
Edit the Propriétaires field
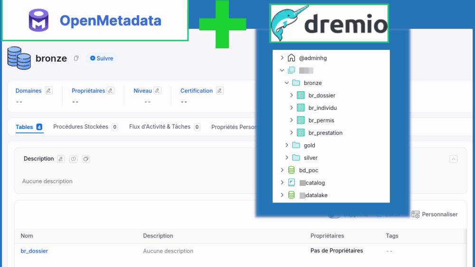tap(111, 91)
